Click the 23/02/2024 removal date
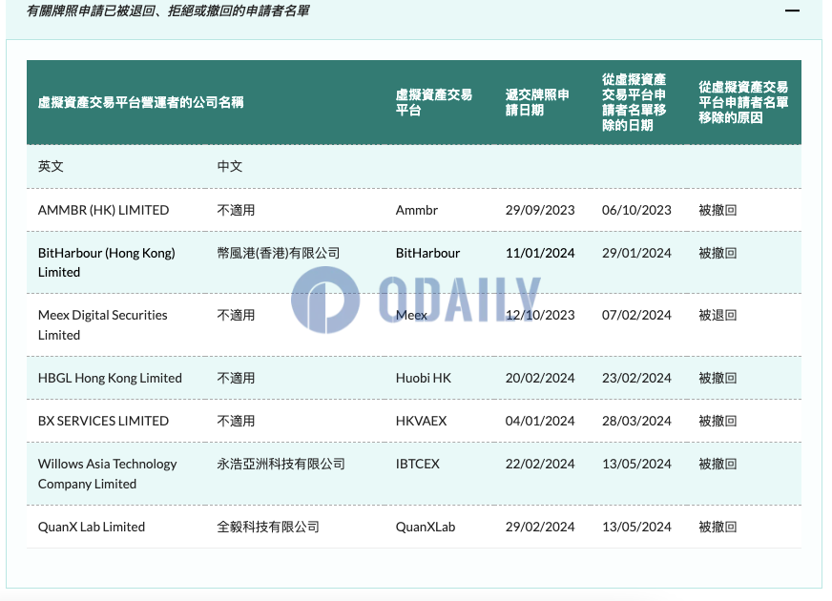 tap(636, 378)
